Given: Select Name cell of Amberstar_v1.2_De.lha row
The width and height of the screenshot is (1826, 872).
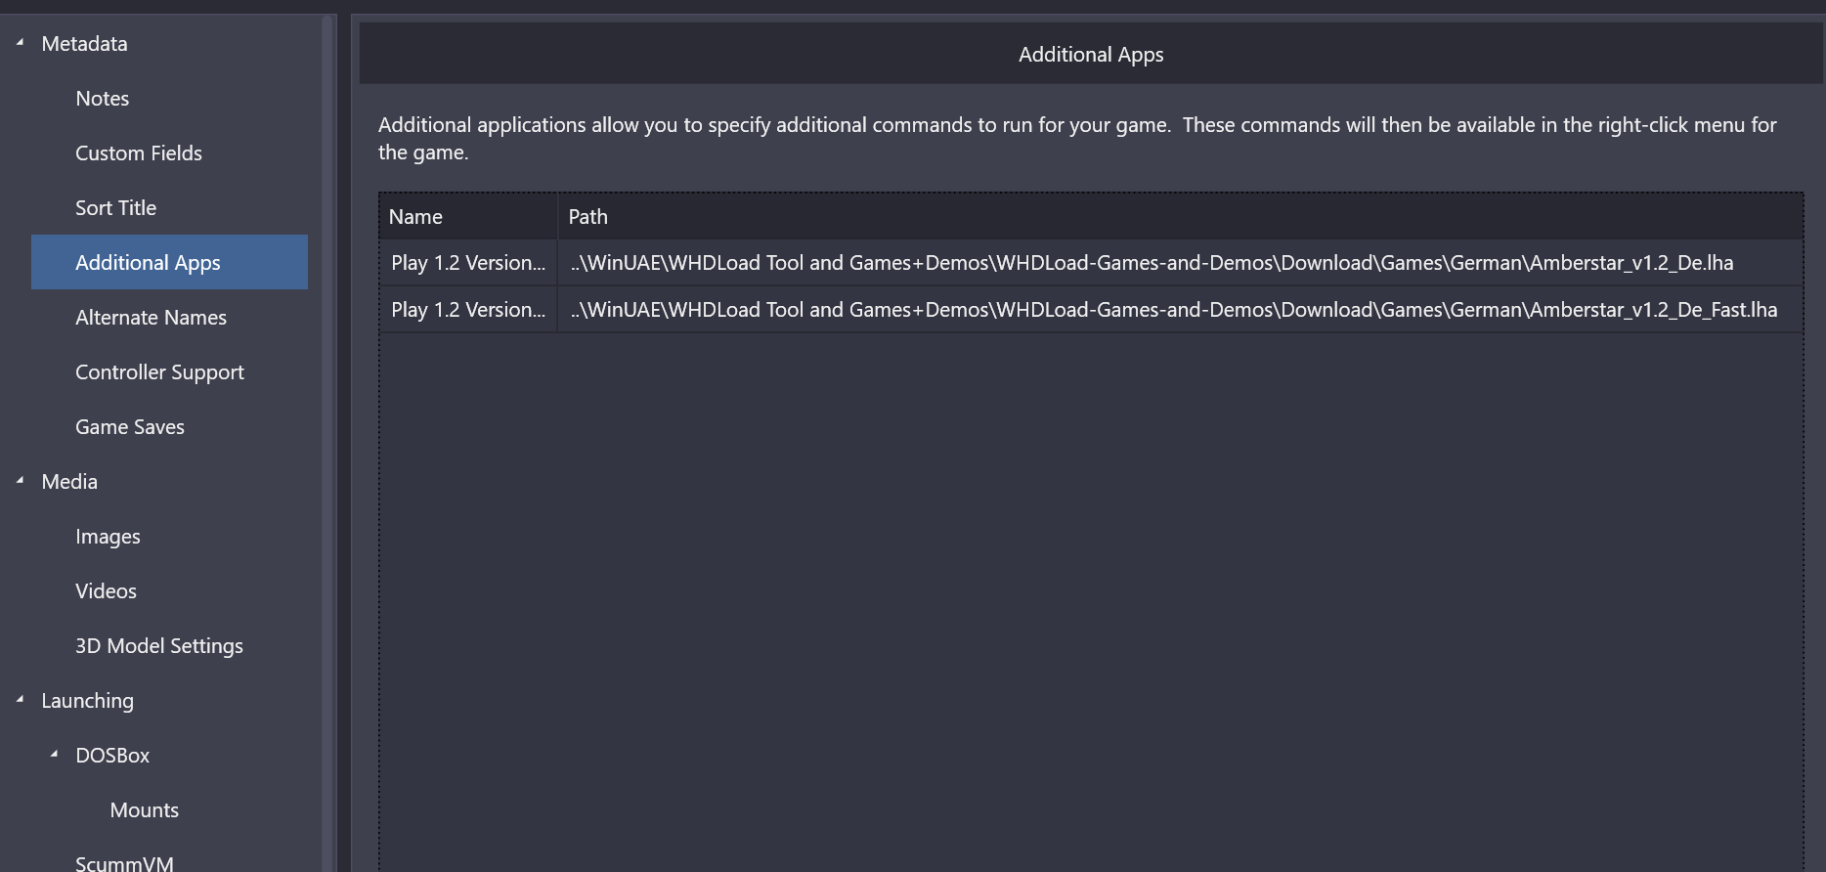Looking at the screenshot, I should click(x=468, y=262).
